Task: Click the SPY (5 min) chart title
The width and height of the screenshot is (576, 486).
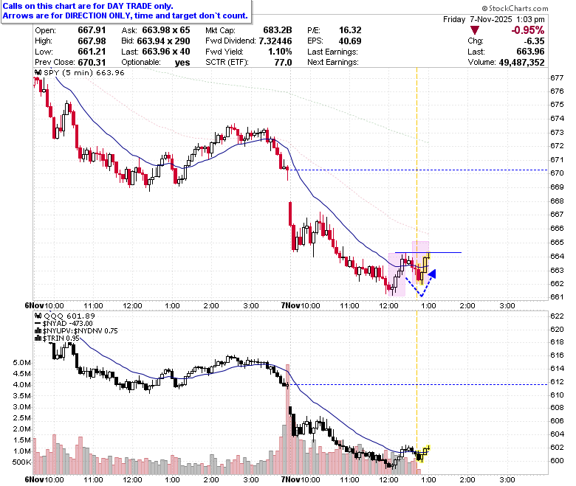Action: click(84, 72)
